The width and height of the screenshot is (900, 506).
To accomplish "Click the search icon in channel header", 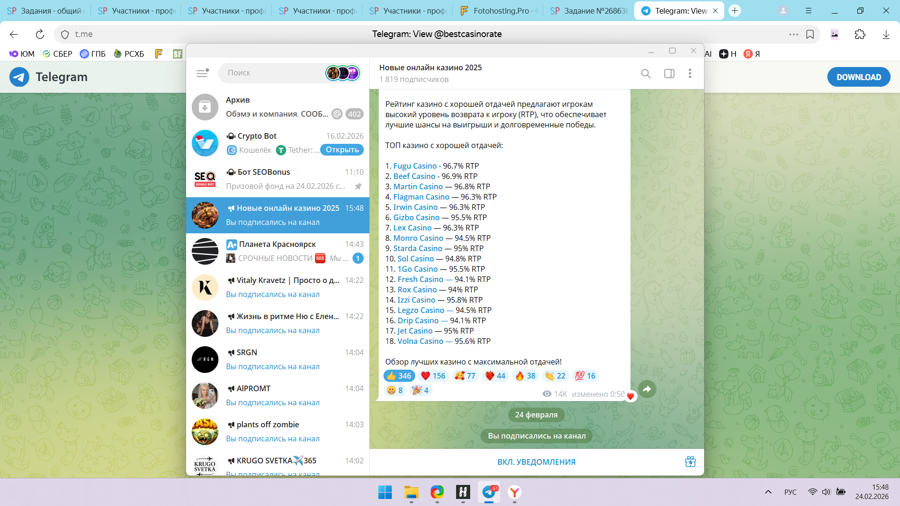I will click(x=646, y=74).
